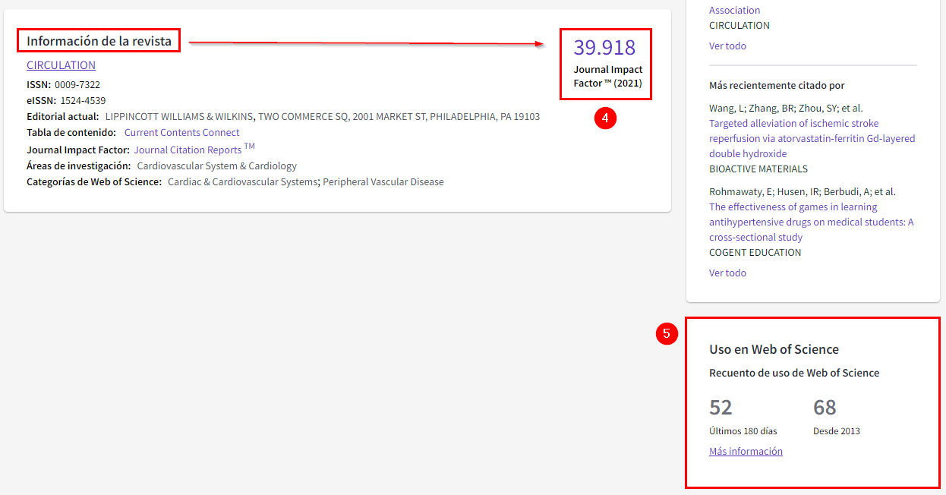The image size is (946, 495).
Task: Click Peripheral Vascular Disease category
Action: point(383,182)
